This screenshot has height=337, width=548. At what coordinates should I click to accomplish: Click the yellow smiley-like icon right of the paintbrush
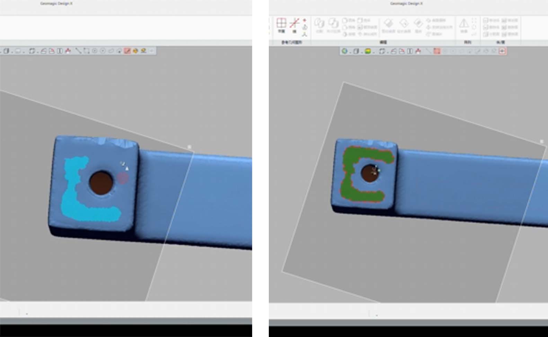(x=135, y=51)
